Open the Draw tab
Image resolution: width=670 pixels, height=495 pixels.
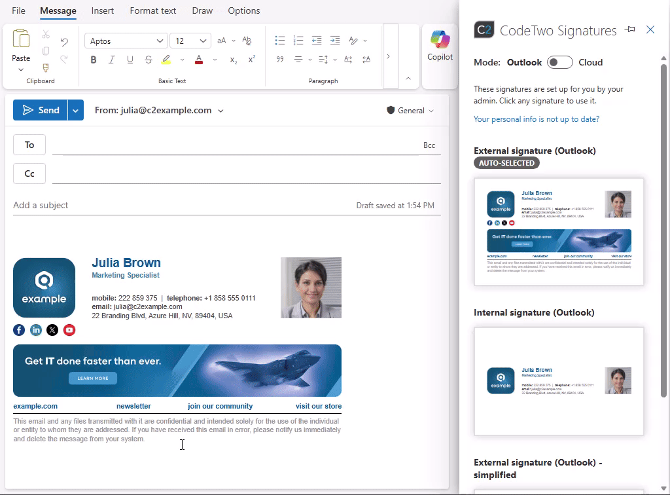[x=202, y=10]
